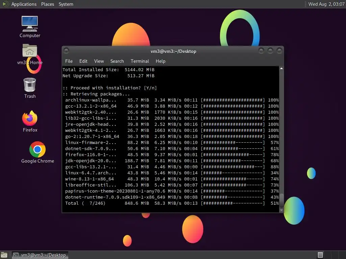This screenshot has width=346, height=259.
Task: Open the Computer desktop icon
Action: click(30, 27)
